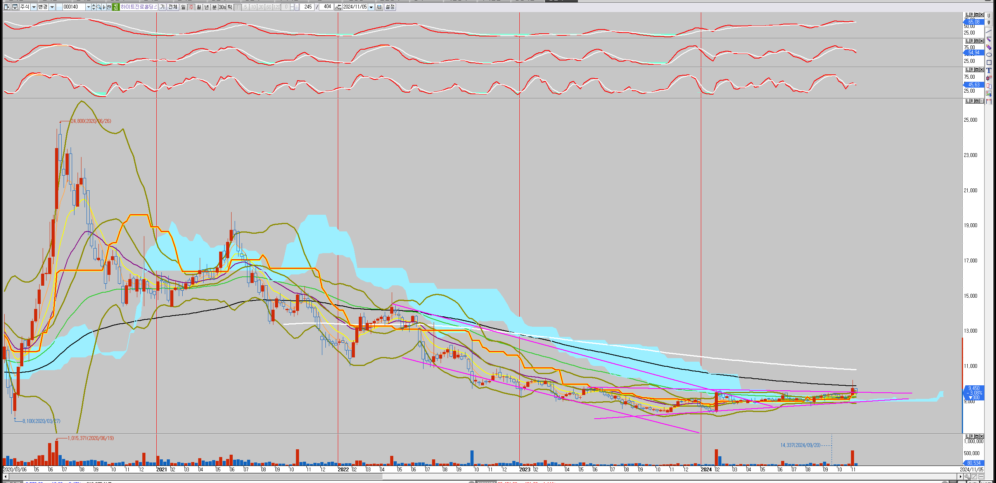
Task: Click the stock name 하이트진로홀딩스
Action: coord(139,7)
